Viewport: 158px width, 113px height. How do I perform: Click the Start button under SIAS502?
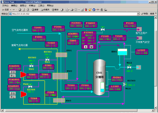tap(13, 93)
